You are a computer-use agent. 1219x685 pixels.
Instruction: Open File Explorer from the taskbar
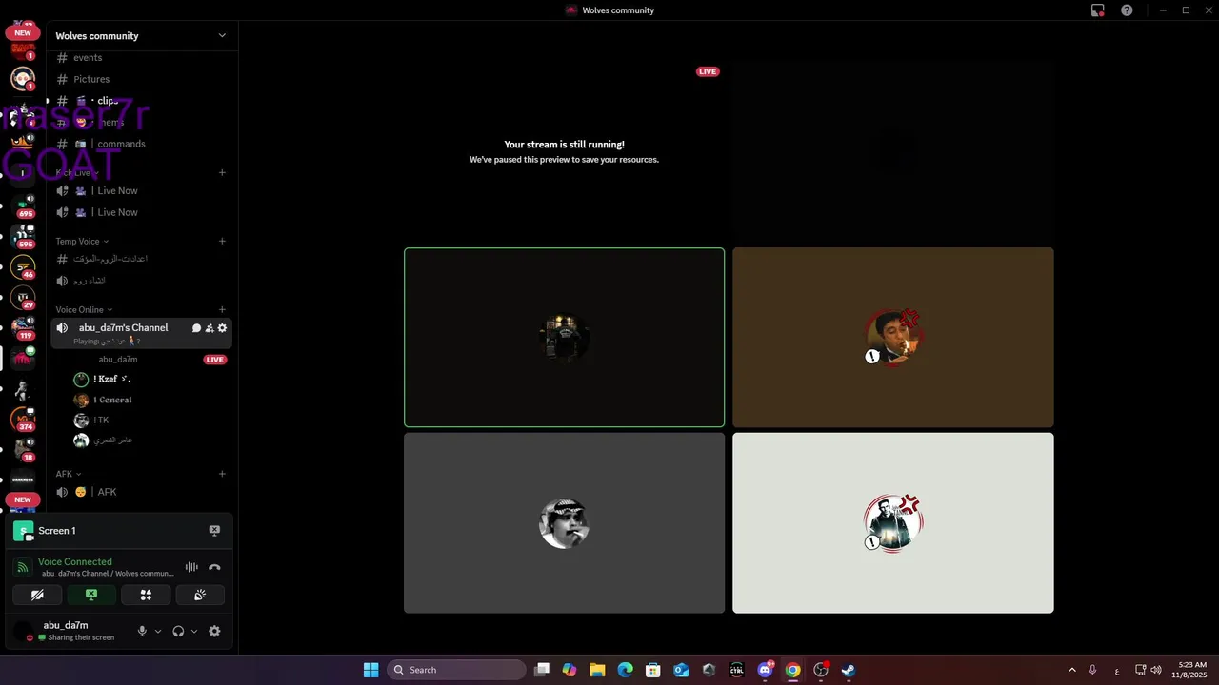click(x=597, y=670)
